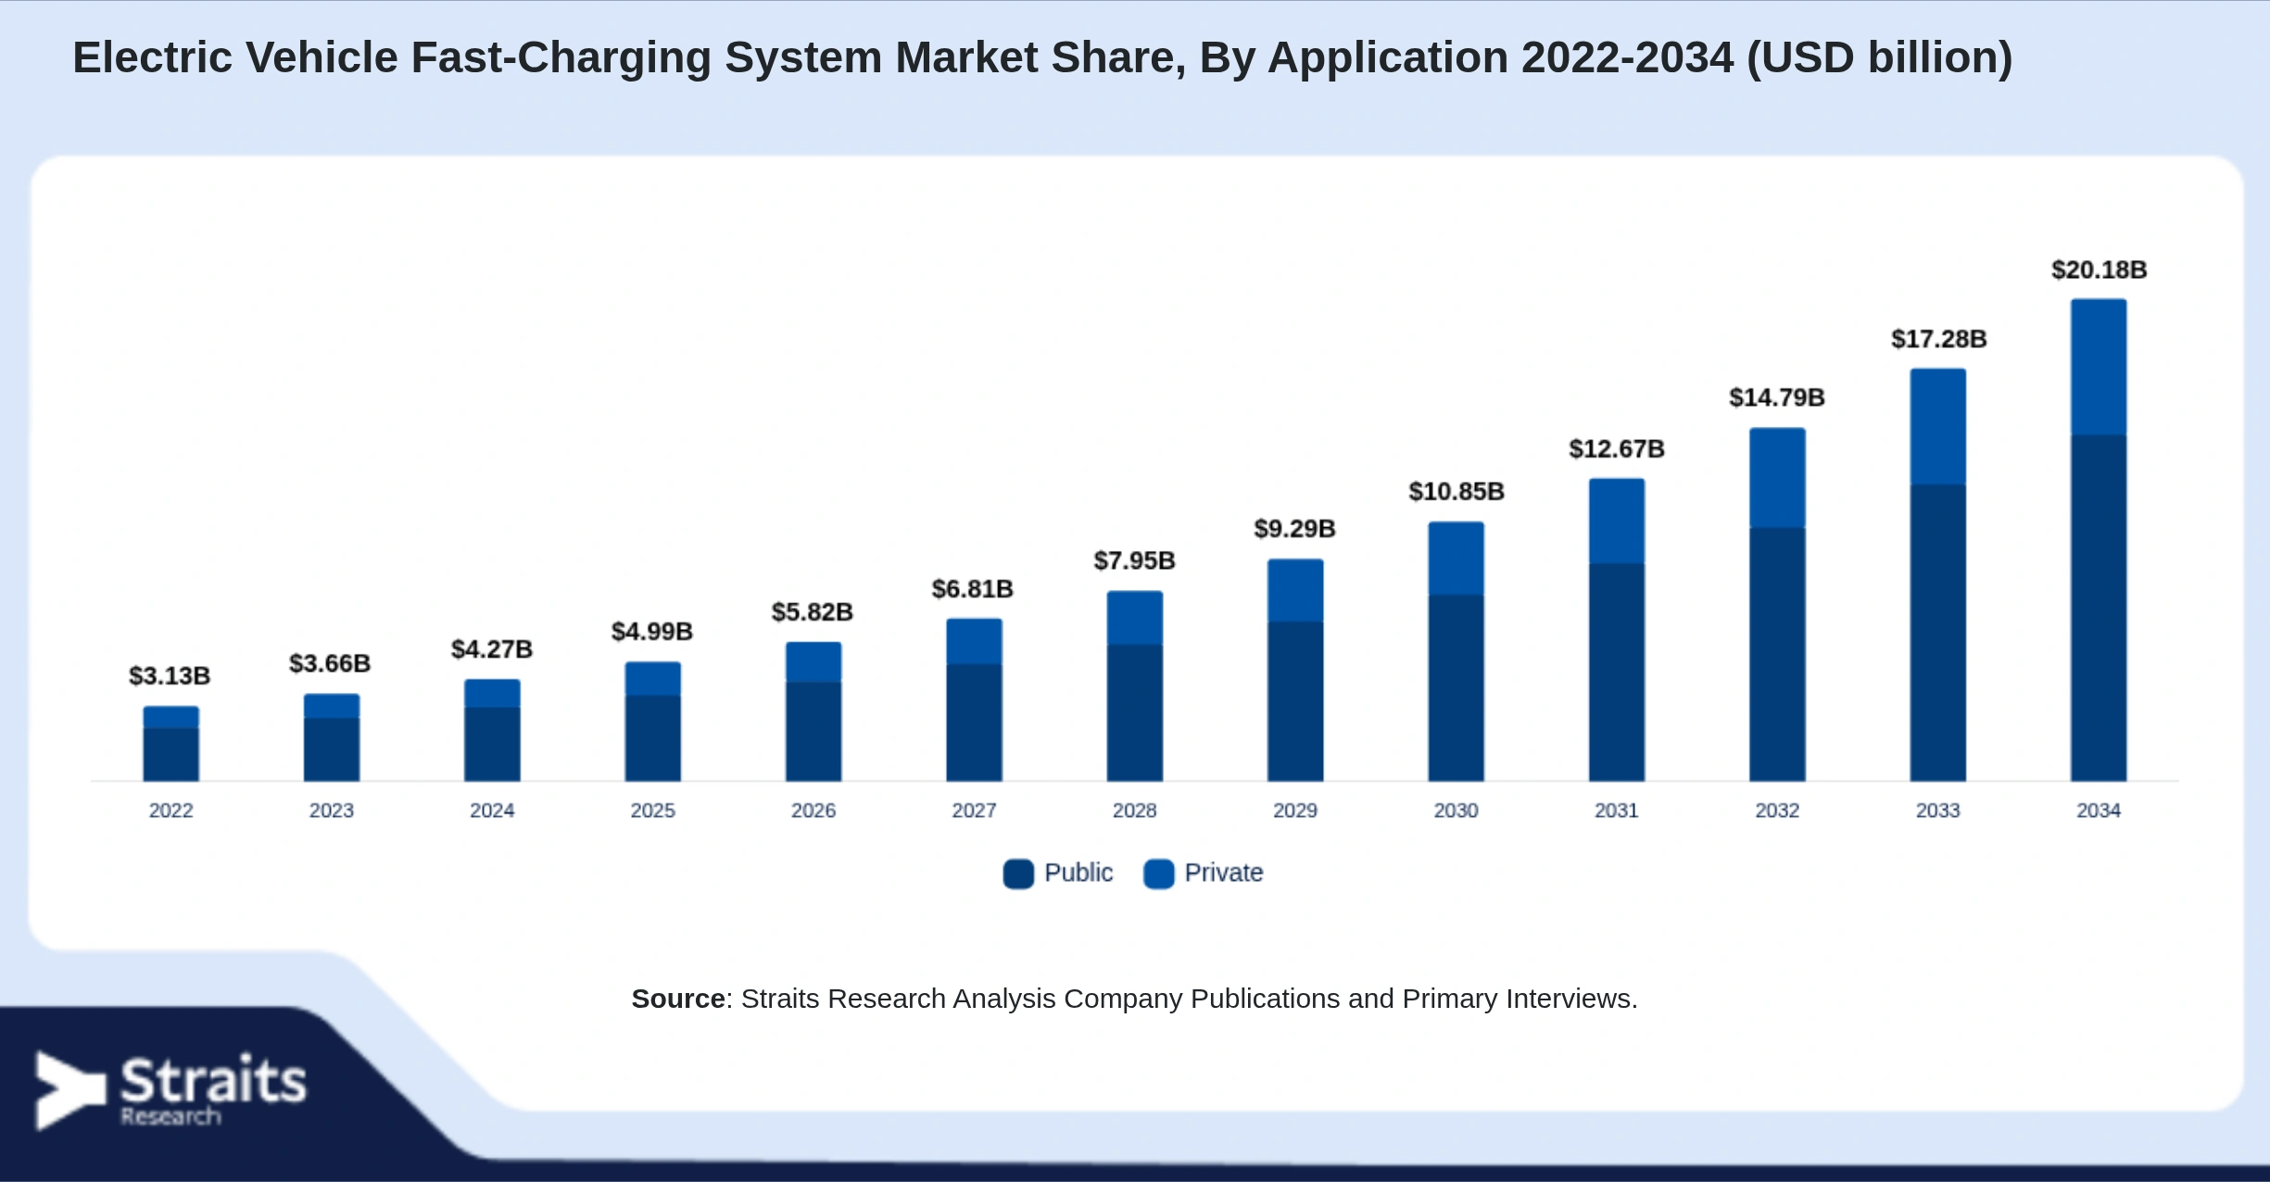Viewport: 2270px width, 1182px height.
Task: Select the 2034 bar's Private segment
Action: (x=2099, y=367)
